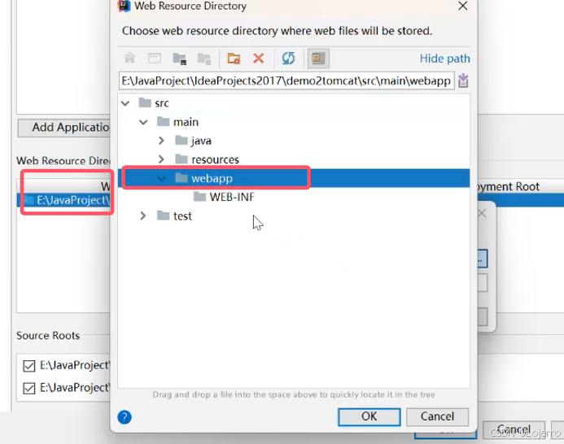The image size is (564, 444).
Task: Confirm with the OK button
Action: 369,416
